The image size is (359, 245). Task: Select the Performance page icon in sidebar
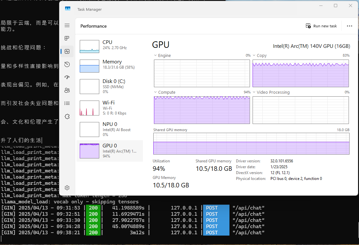tap(67, 51)
